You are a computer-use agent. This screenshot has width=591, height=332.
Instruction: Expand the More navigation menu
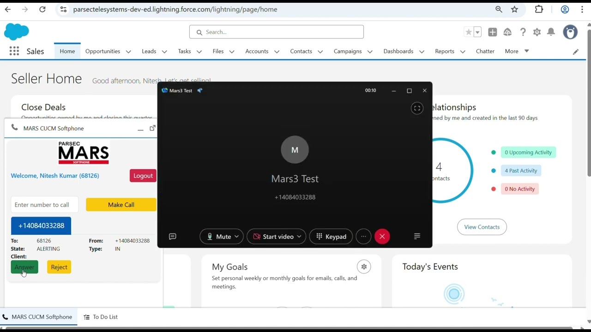517,51
